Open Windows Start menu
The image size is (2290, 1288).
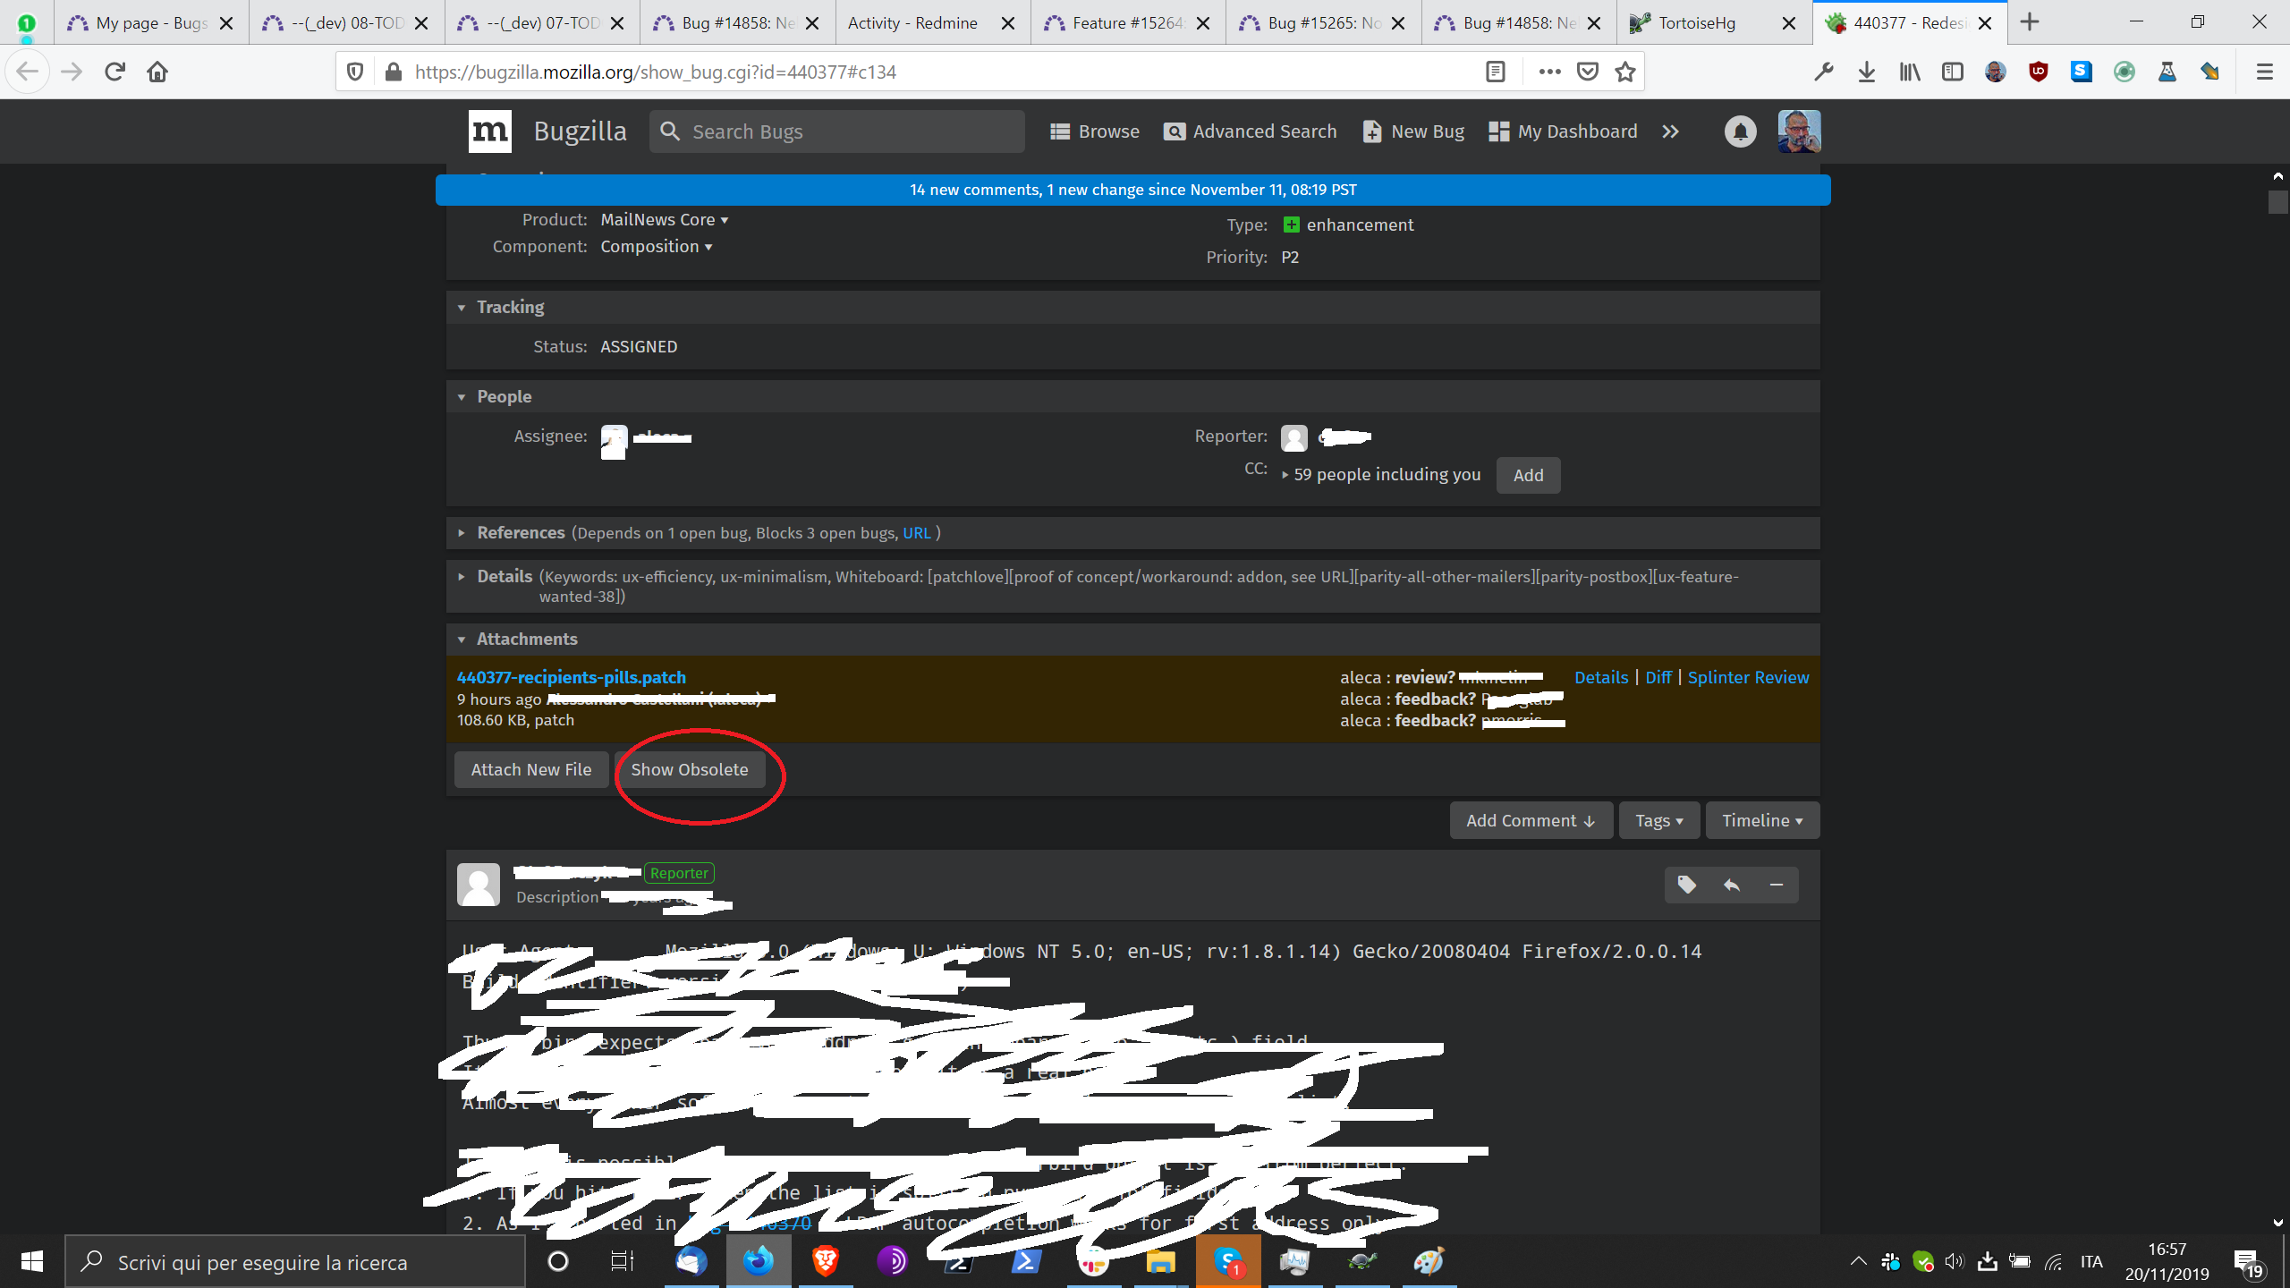point(32,1261)
